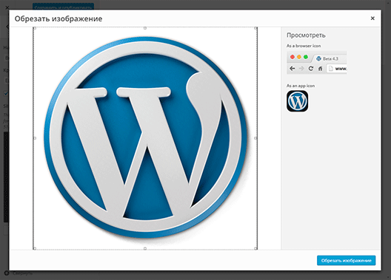Click the dialog title Обрезать изображение
The width and height of the screenshot is (391, 280).
click(59, 18)
